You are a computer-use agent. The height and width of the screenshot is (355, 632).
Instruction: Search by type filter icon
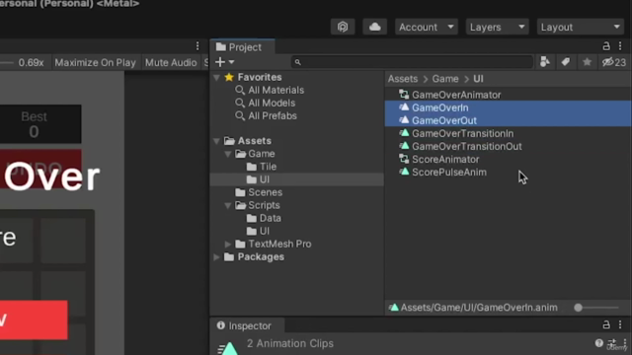point(544,62)
